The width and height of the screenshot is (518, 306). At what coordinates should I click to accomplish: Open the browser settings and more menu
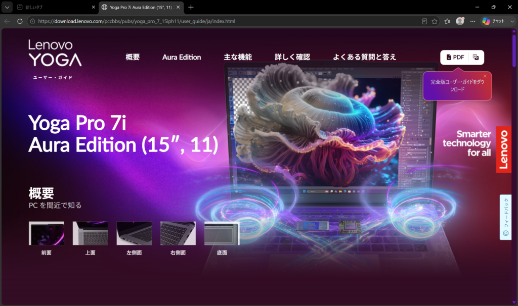click(473, 21)
